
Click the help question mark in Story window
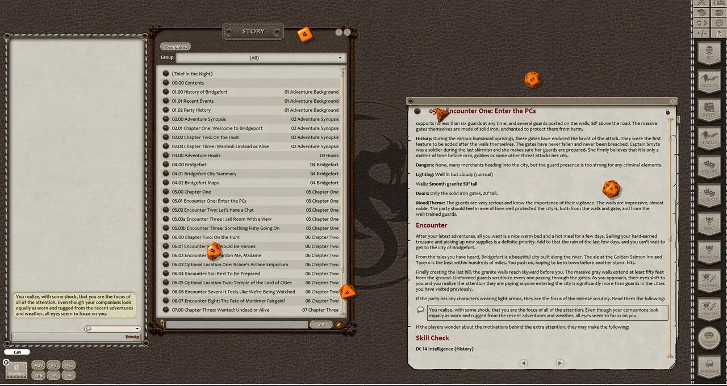pyautogui.click(x=339, y=32)
